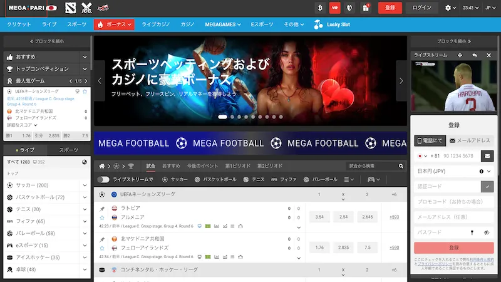Click the live stream video thumbnail
Image resolution: width=501 pixels, height=282 pixels.
click(453, 86)
